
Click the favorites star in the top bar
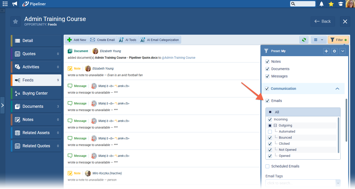[x=331, y=4]
